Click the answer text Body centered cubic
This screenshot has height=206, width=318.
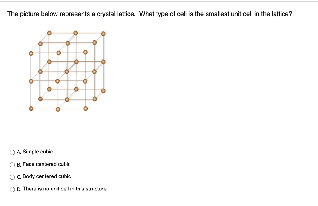tap(46, 176)
